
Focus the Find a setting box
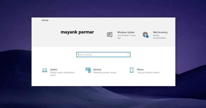tap(103, 54)
